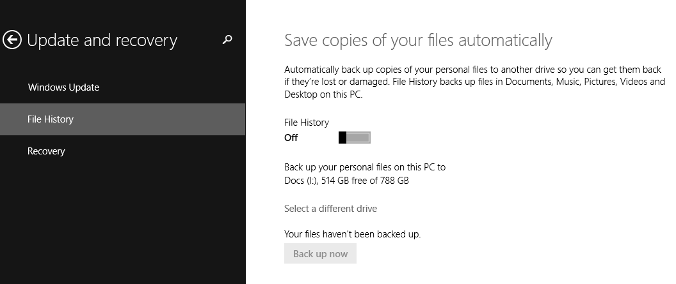Click the back arrow icon
Screen dimensions: 676x284
[12, 40]
